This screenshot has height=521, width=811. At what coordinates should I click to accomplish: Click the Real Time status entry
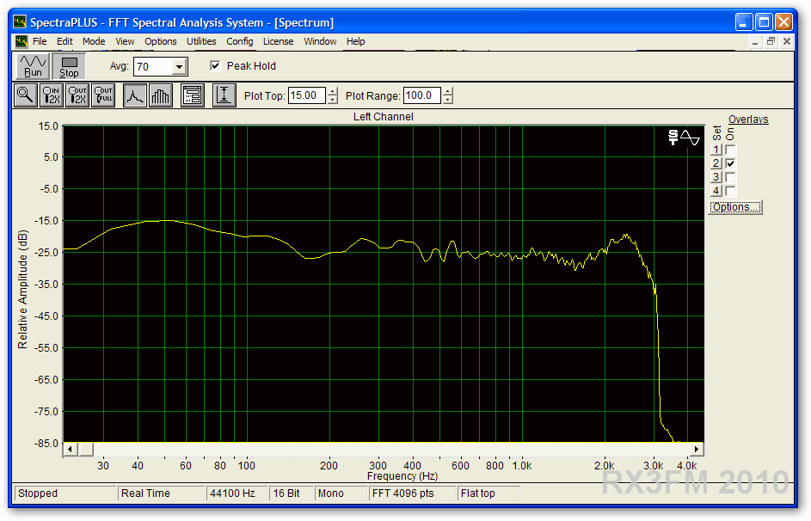point(162,493)
